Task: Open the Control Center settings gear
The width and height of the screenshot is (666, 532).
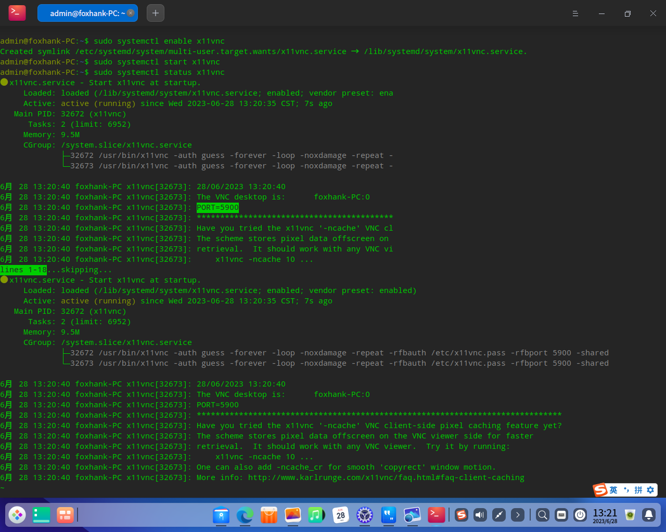Action: (x=365, y=515)
